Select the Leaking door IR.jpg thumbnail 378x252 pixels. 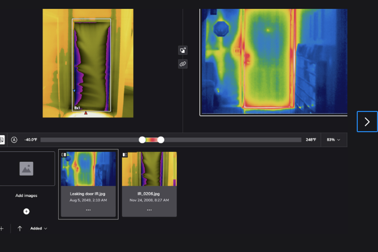(88, 169)
